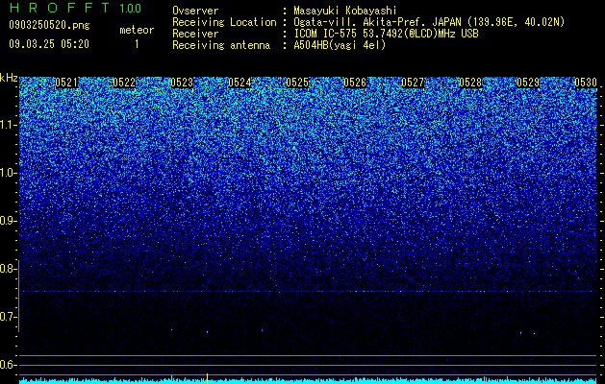Viewport: 605px width, 384px height.
Task: Click the filename 0903250520.png text
Action: point(49,25)
